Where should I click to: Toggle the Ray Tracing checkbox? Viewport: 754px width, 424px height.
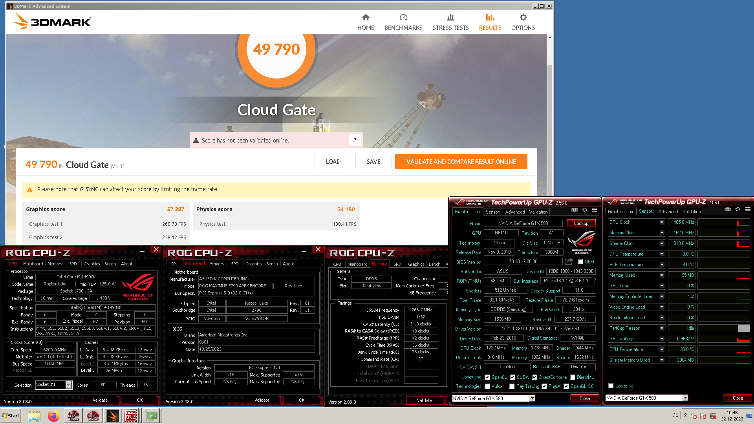512,386
